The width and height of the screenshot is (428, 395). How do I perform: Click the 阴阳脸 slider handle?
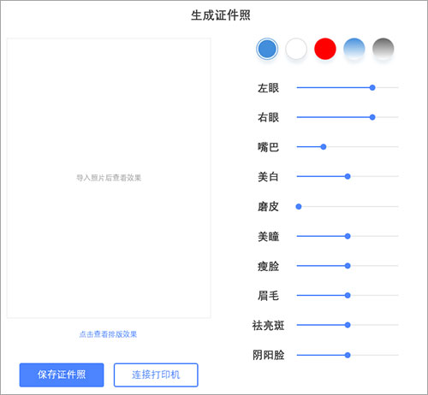348,355
